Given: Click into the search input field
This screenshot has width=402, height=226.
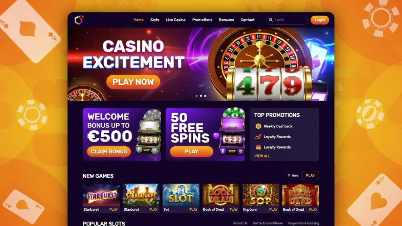Looking at the screenshot, I should coord(287,20).
